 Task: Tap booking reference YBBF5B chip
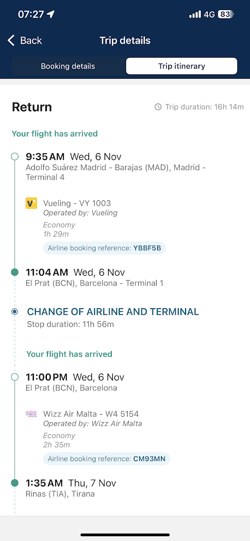[104, 248]
